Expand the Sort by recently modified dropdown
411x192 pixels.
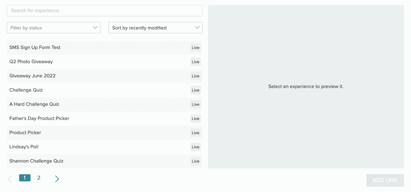155,28
